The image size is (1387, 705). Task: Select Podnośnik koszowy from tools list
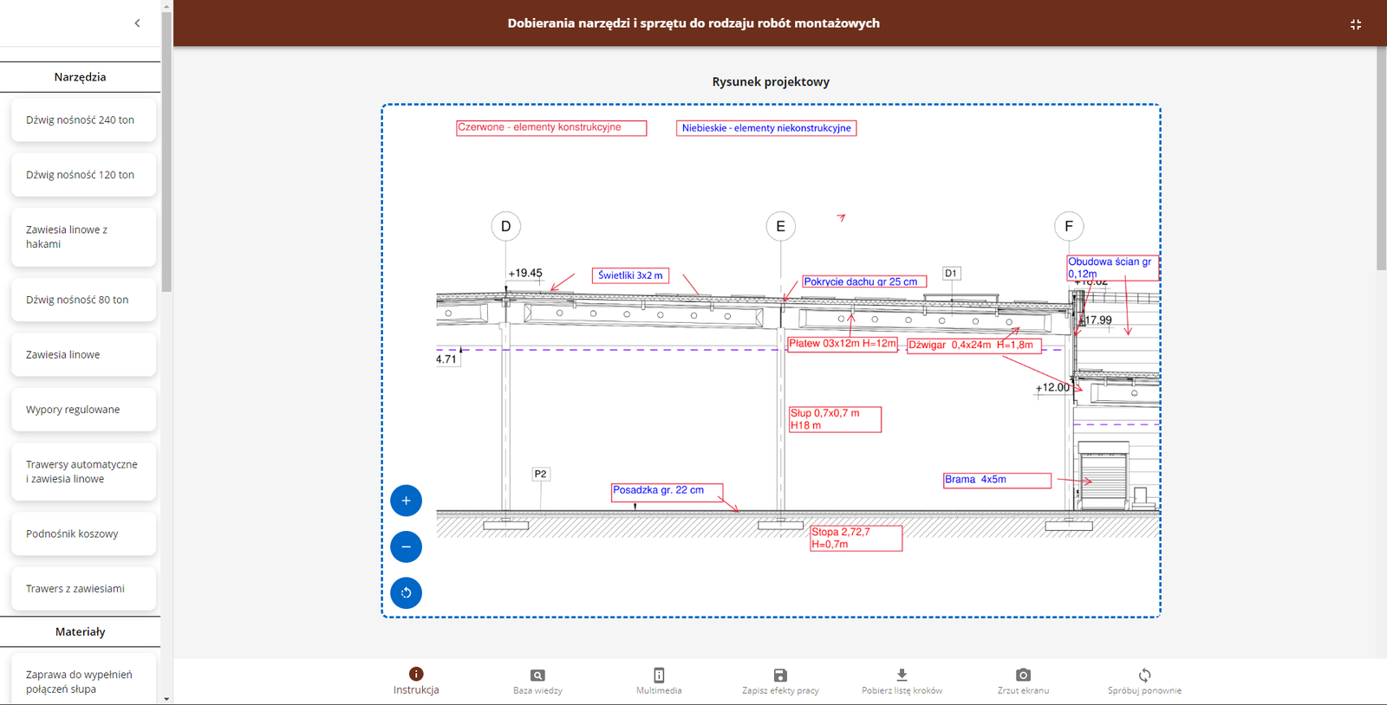point(83,534)
